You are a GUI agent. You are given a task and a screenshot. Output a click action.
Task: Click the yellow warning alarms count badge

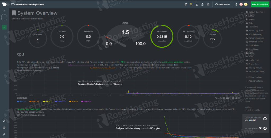click(x=246, y=4)
